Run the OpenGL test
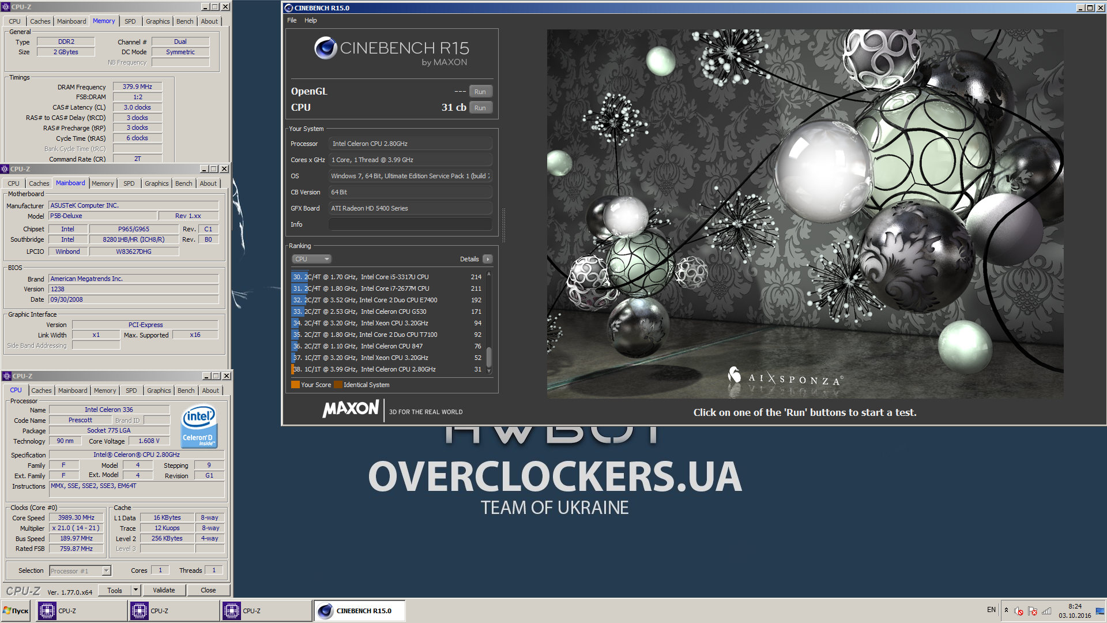The height and width of the screenshot is (623, 1107). (480, 92)
